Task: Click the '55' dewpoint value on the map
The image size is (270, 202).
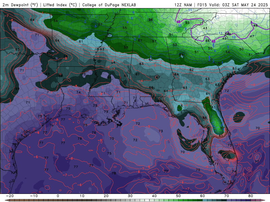Action: point(125,28)
